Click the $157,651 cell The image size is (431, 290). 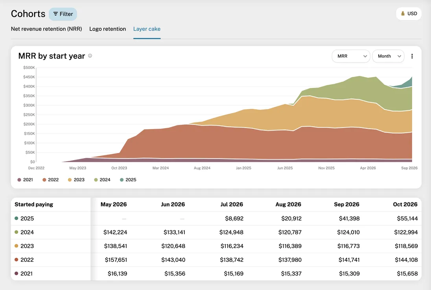click(x=116, y=259)
